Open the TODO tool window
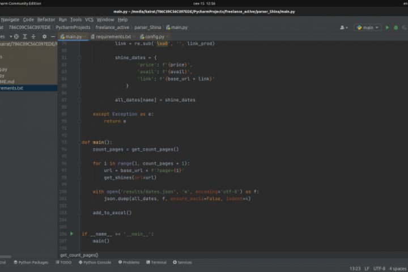The height and width of the screenshot is (272, 408). tap(63, 262)
